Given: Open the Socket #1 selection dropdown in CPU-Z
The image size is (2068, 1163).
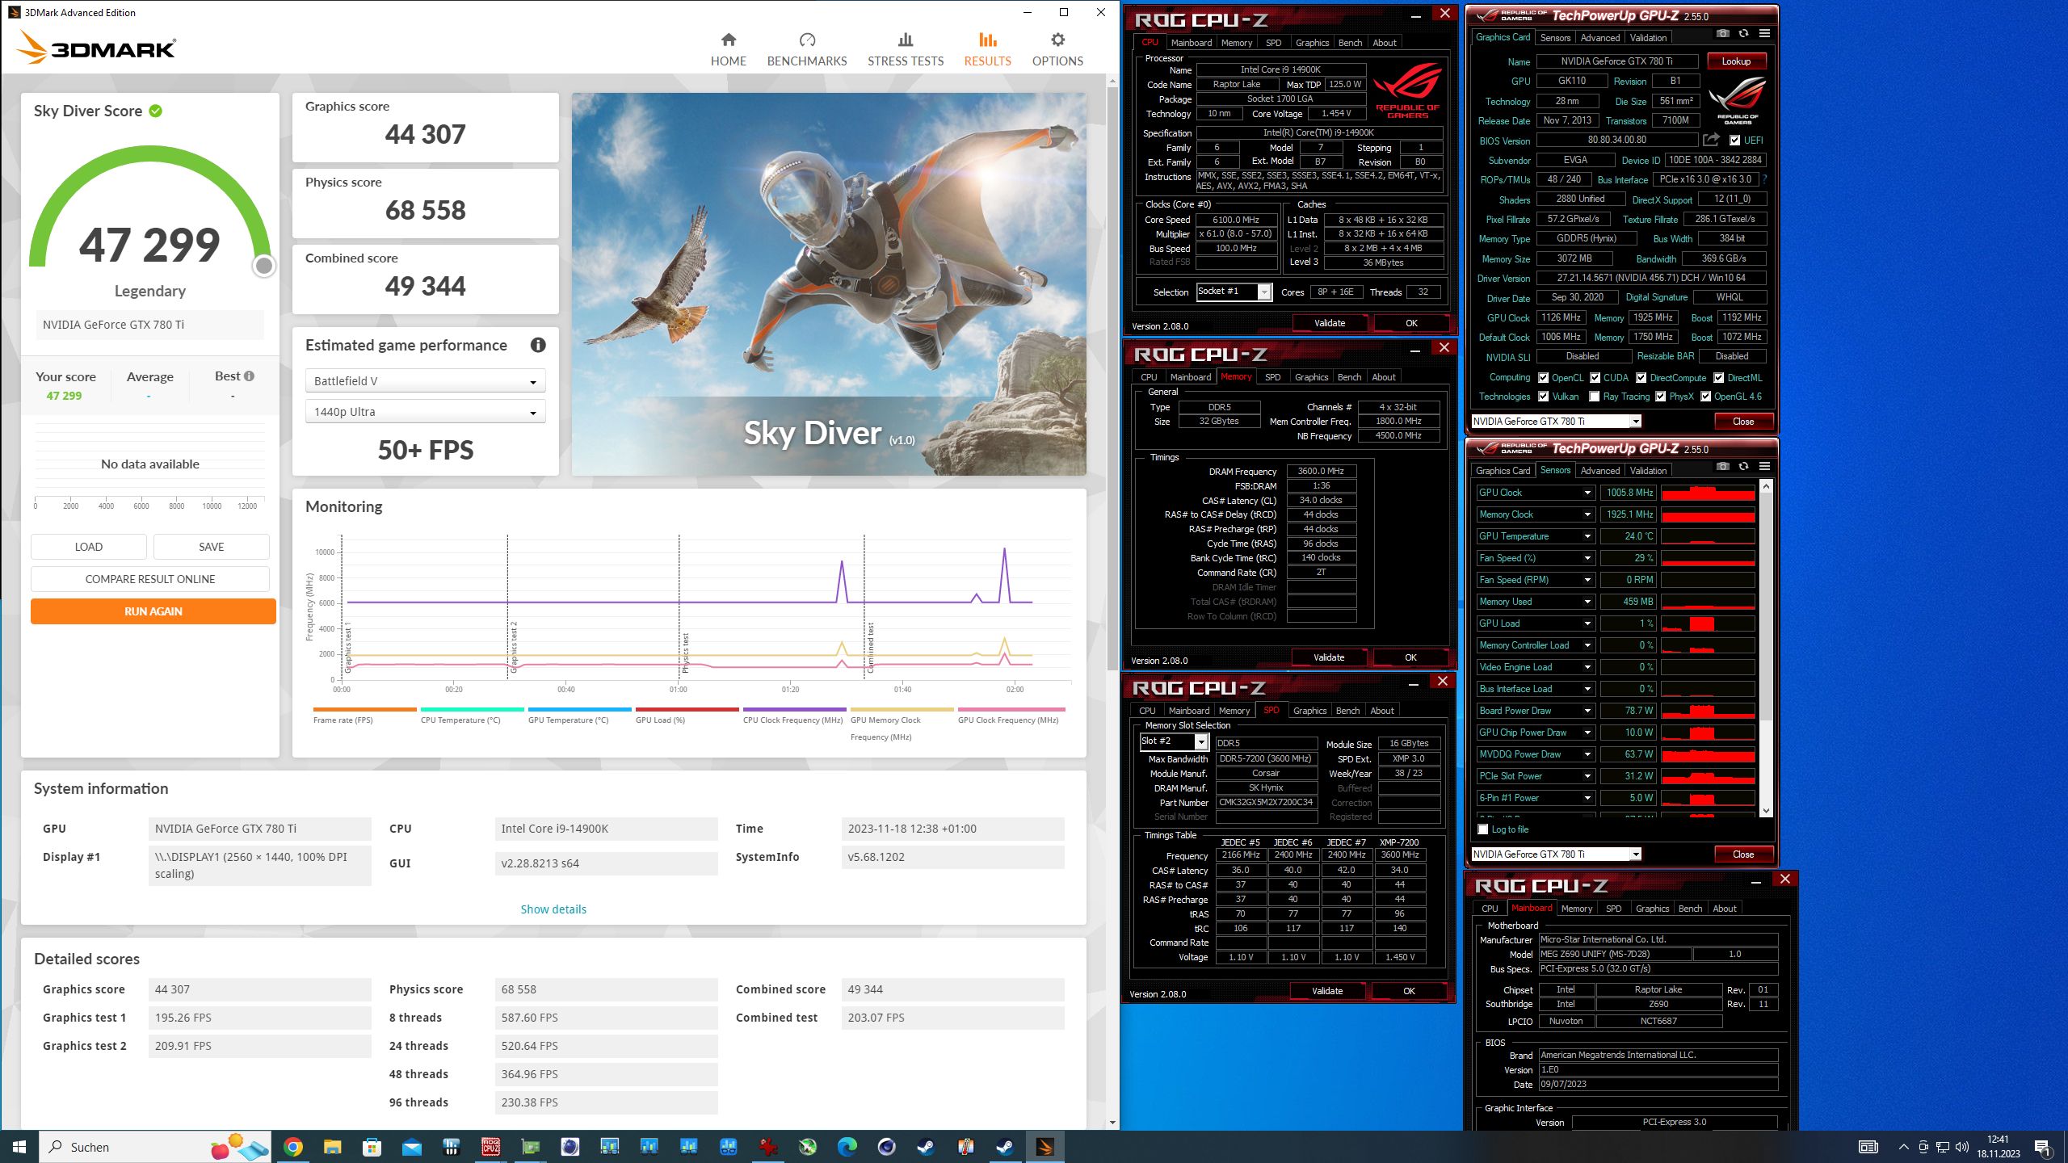Looking at the screenshot, I should click(1234, 292).
